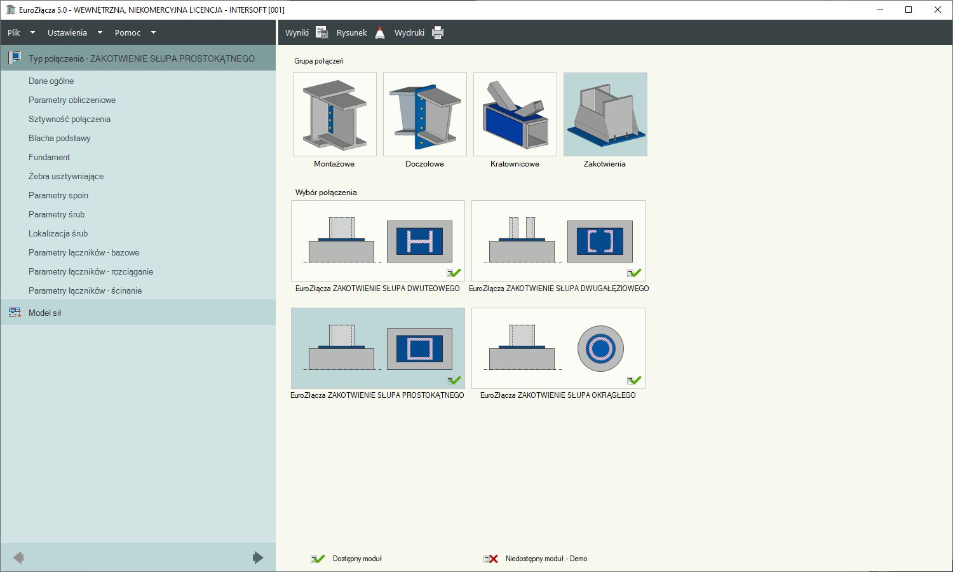Select the Montażowe connection group thumbnail
The height and width of the screenshot is (572, 953).
click(x=335, y=114)
